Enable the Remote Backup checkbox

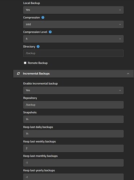25,63
